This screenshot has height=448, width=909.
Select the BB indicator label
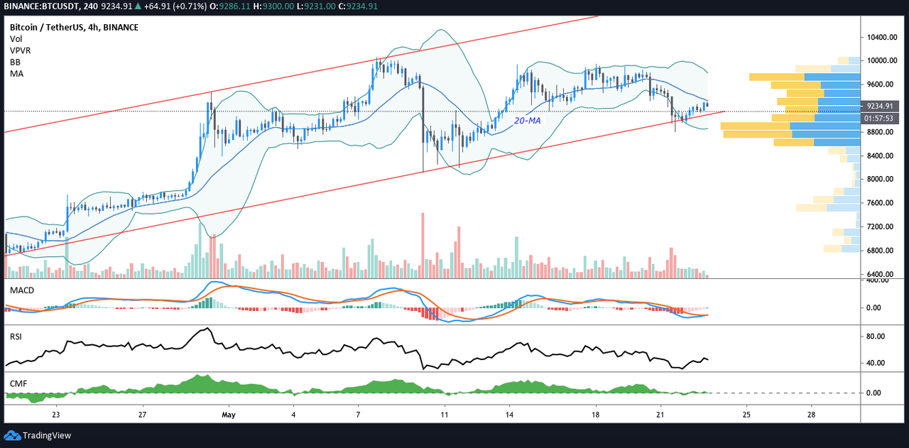(x=15, y=62)
